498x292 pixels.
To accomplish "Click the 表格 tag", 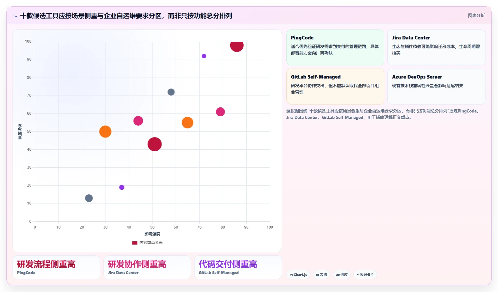I will click(321, 275).
